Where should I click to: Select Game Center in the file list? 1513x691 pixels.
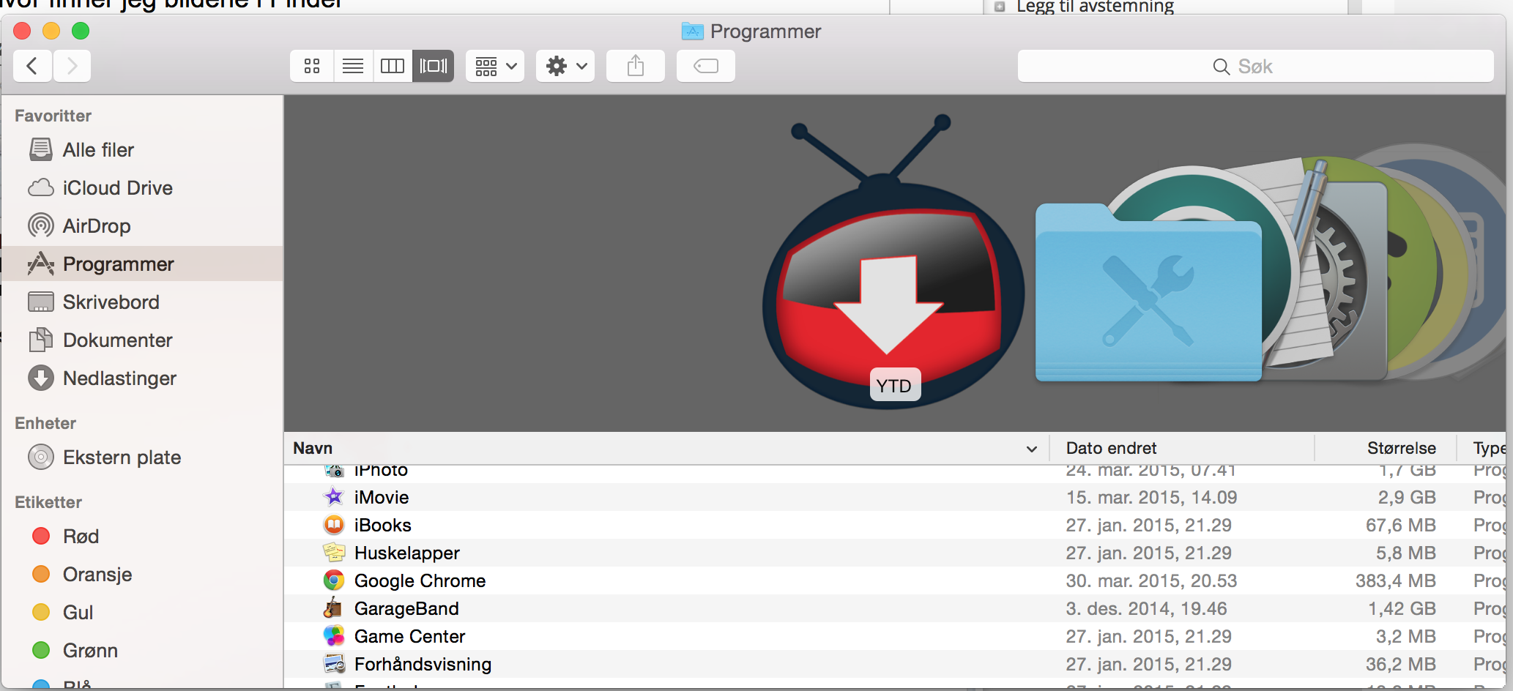[895, 636]
